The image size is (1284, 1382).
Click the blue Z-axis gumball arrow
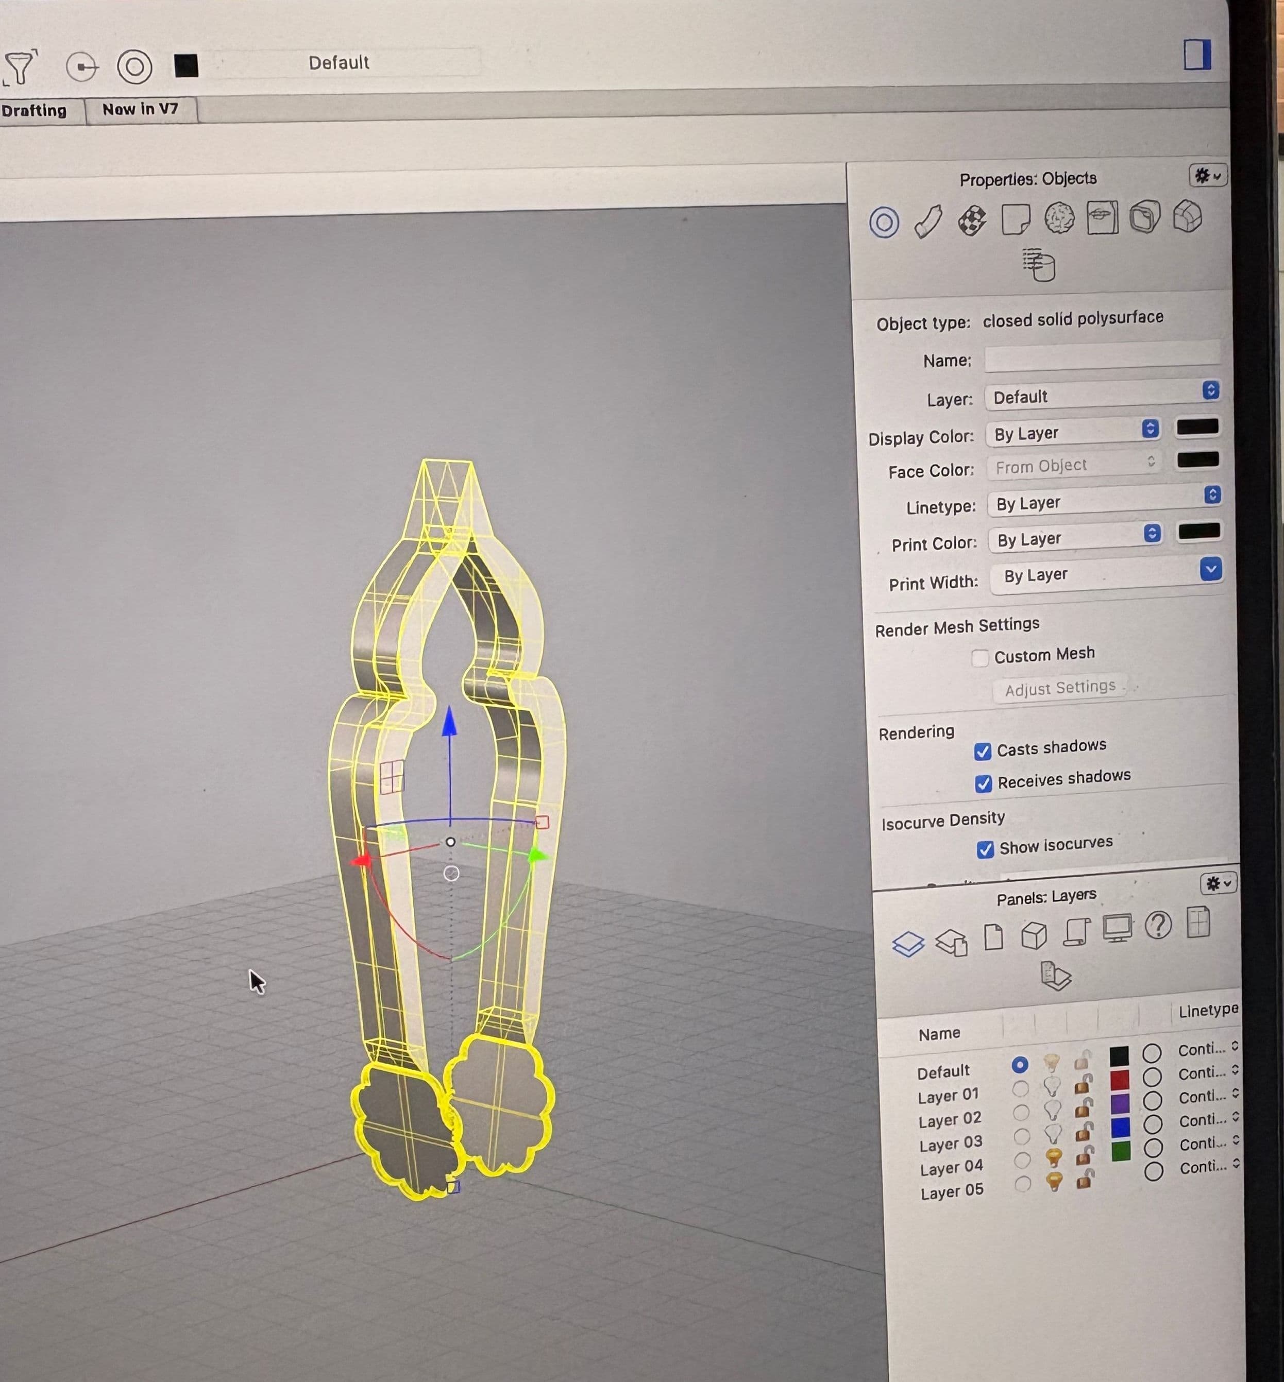pos(449,722)
